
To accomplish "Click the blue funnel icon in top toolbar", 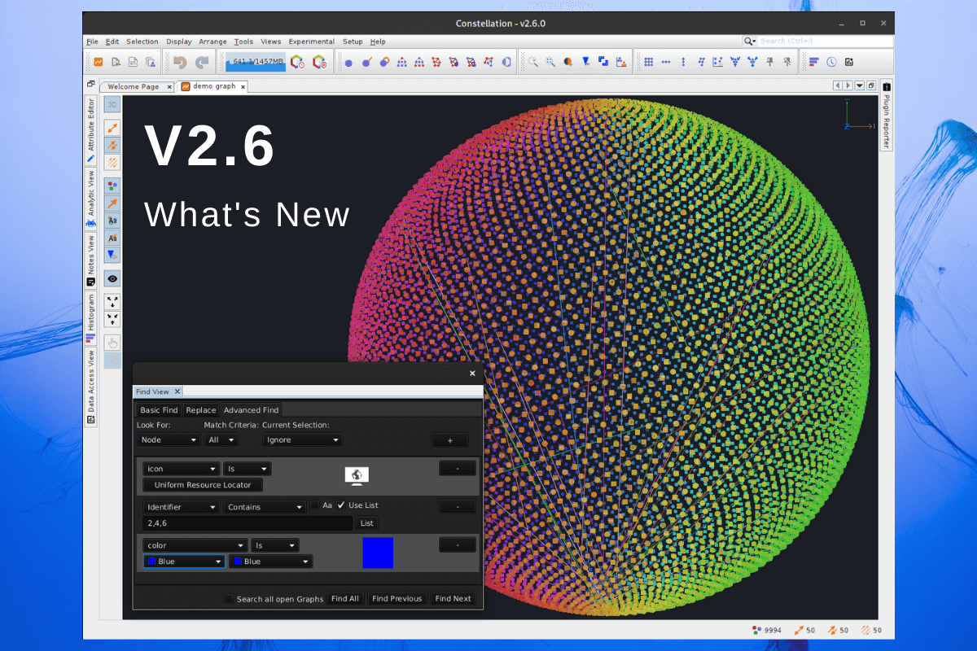I will click(585, 62).
